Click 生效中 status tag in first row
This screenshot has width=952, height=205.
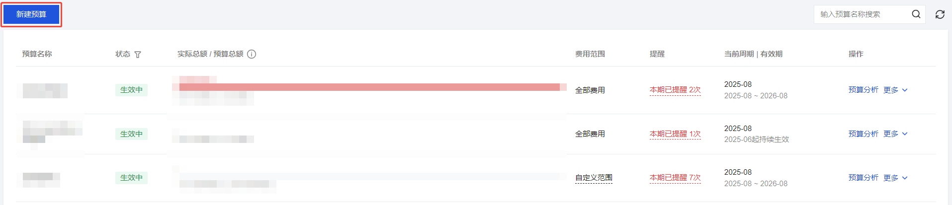[x=131, y=90]
